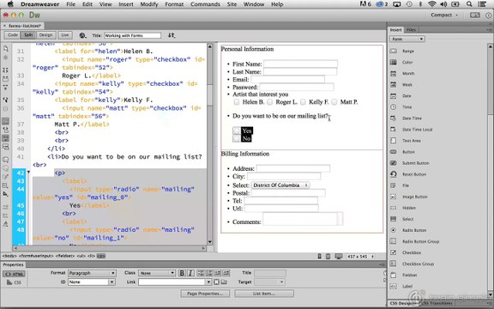Select the mobile size preview icon
Screen dimensions: 494x309
click(x=319, y=257)
